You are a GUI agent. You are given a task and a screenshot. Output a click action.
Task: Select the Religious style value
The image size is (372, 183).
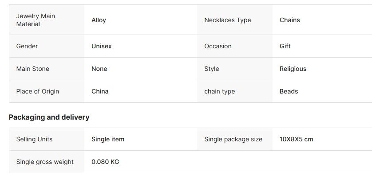293,69
